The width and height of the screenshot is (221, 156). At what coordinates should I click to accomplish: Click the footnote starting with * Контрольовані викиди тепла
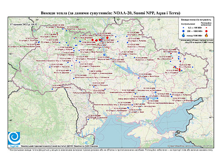(110, 150)
